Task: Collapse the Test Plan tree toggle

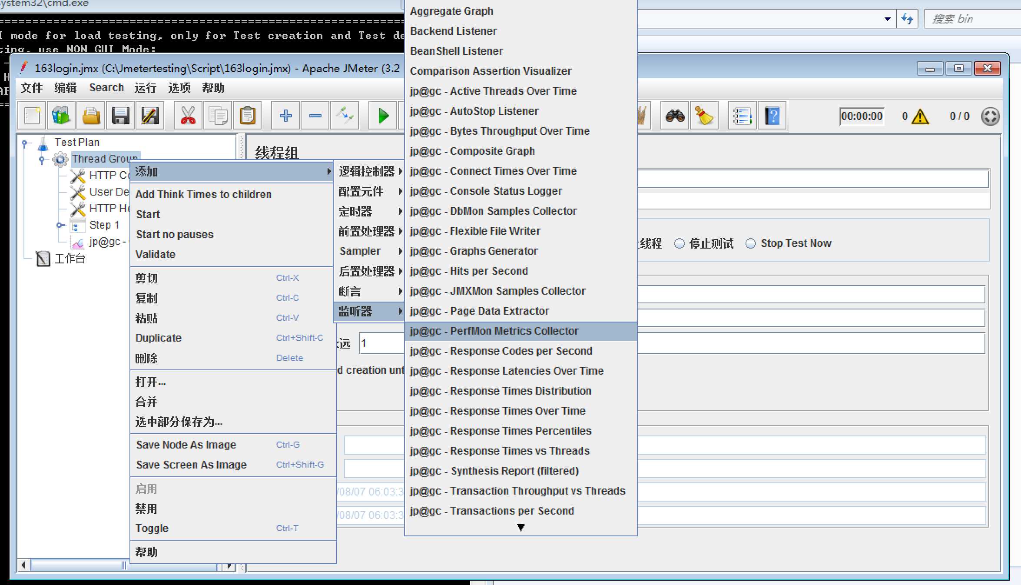Action: click(25, 143)
